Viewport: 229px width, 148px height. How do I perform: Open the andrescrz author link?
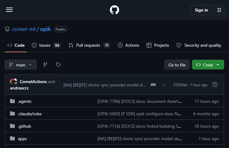click(19, 88)
